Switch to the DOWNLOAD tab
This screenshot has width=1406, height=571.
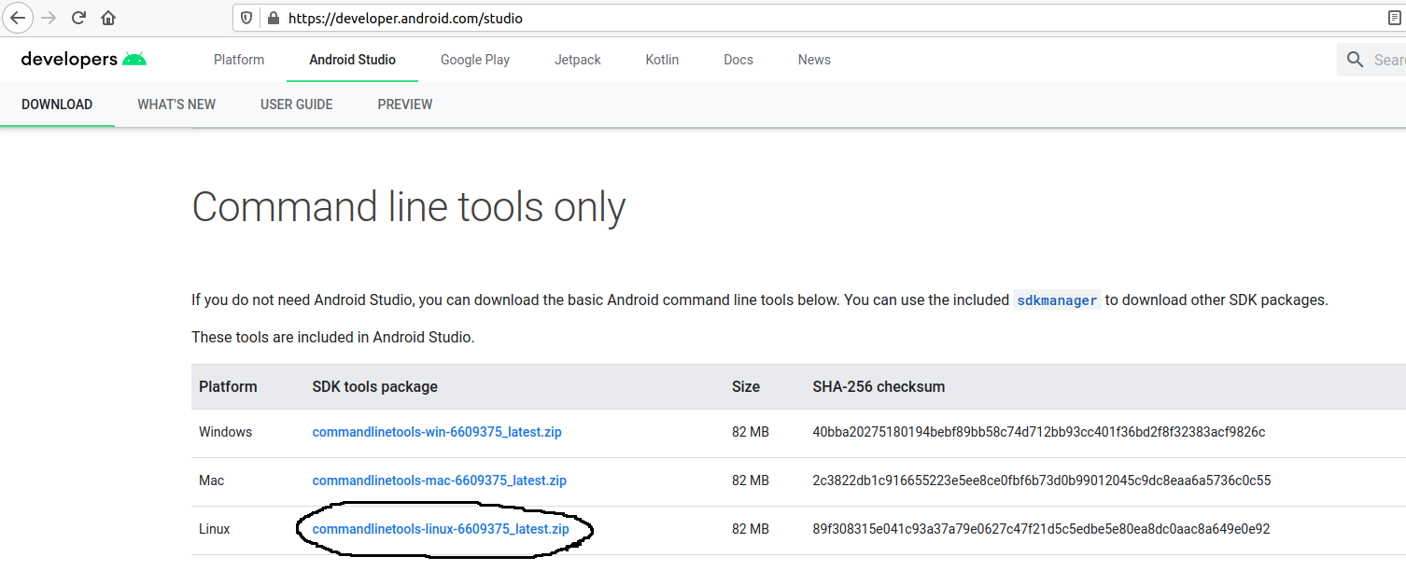point(57,104)
